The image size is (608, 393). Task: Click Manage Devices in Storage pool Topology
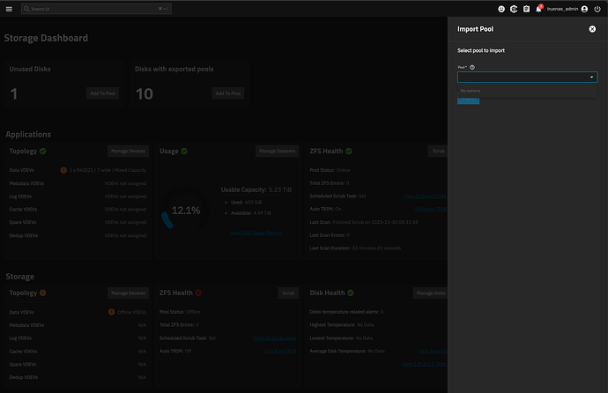[x=128, y=293]
